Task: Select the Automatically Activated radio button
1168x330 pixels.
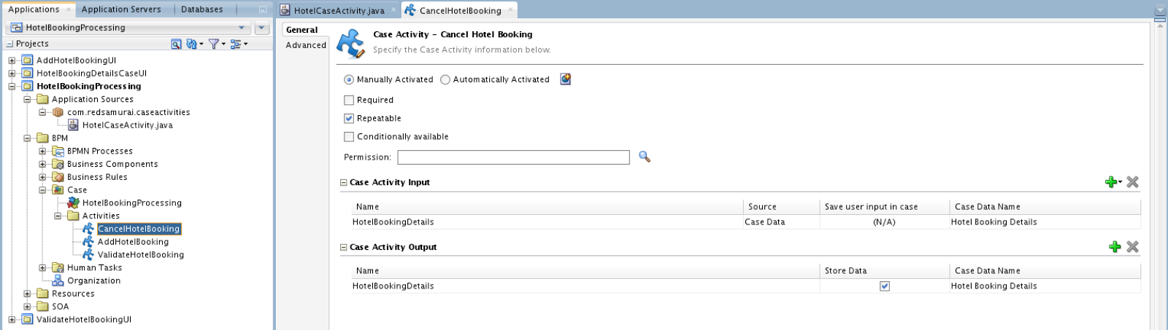Action: click(x=445, y=79)
